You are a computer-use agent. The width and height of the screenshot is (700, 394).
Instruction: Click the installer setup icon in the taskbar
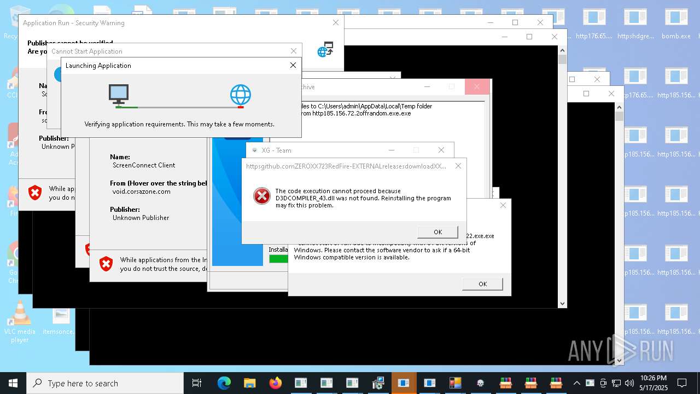tap(378, 383)
